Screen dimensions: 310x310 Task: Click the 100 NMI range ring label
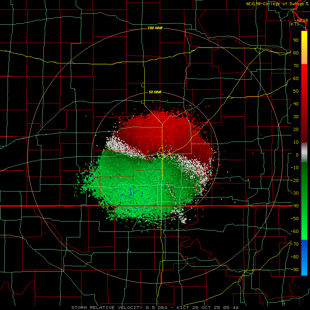(155, 28)
